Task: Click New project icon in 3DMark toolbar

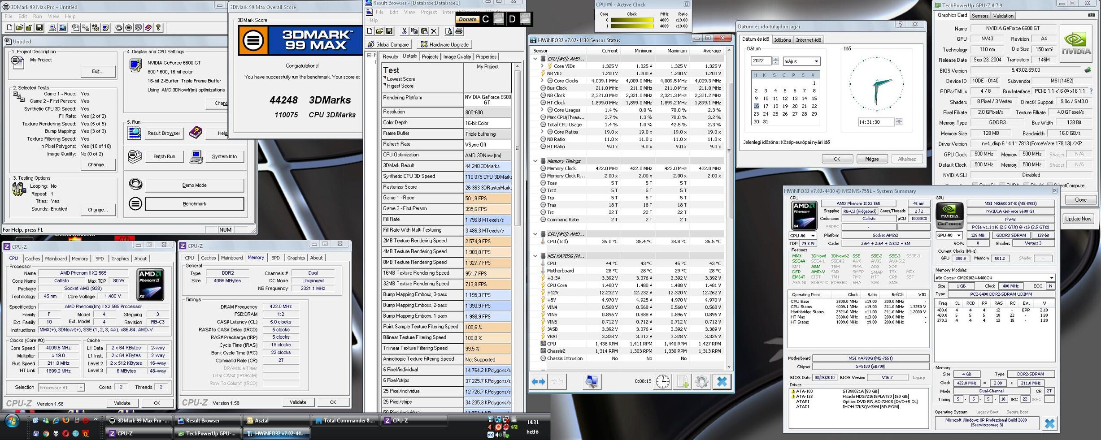Action: (x=10, y=28)
